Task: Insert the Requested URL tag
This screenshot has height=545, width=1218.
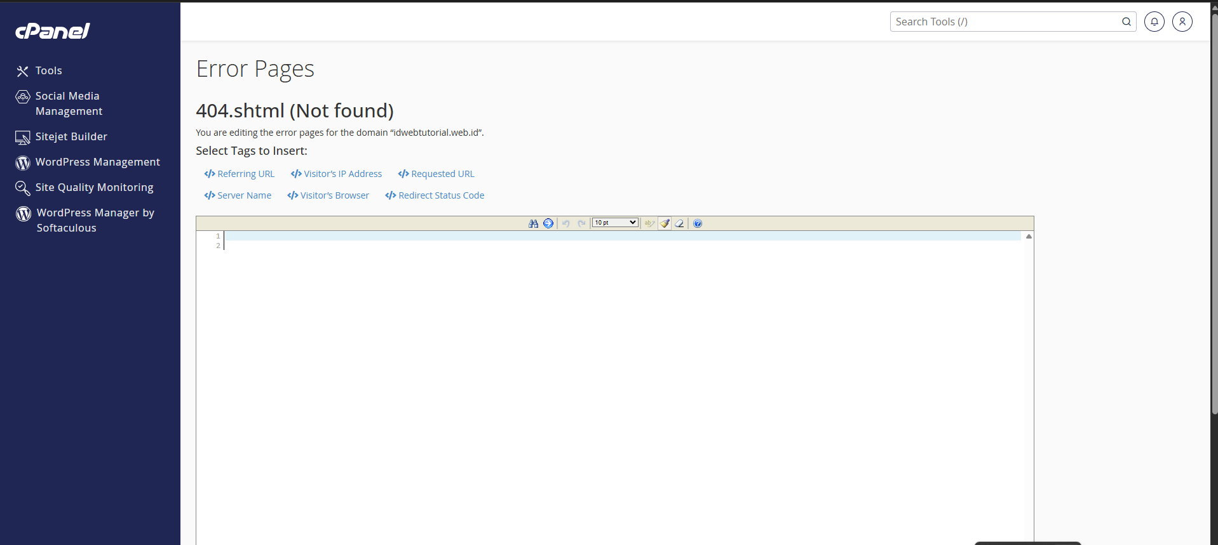Action: click(x=436, y=174)
